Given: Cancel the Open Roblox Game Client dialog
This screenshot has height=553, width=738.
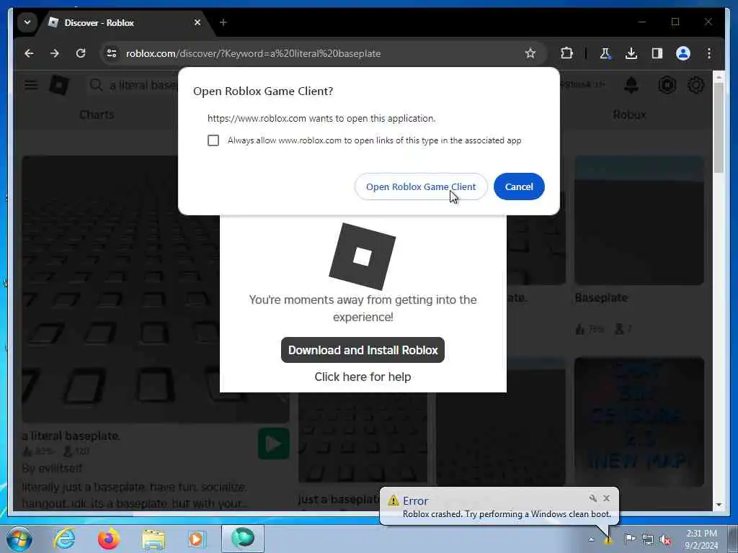Looking at the screenshot, I should pos(519,186).
